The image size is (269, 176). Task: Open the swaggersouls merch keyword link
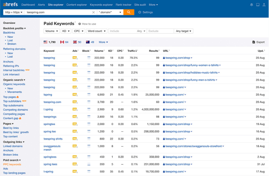(52, 148)
